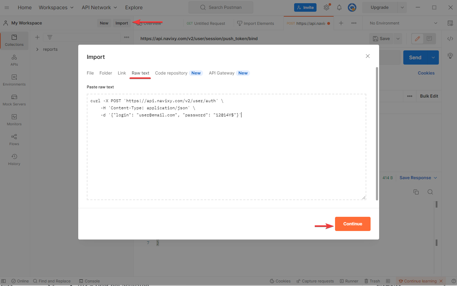Expand the reports collection
The height and width of the screenshot is (286, 457).
pos(37,49)
